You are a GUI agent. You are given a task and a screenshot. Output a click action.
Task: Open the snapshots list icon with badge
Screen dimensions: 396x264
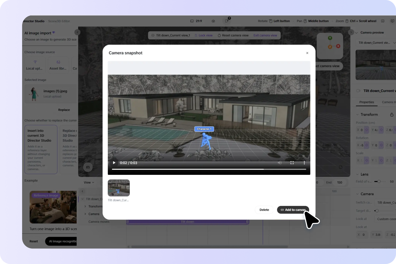pos(227,21)
